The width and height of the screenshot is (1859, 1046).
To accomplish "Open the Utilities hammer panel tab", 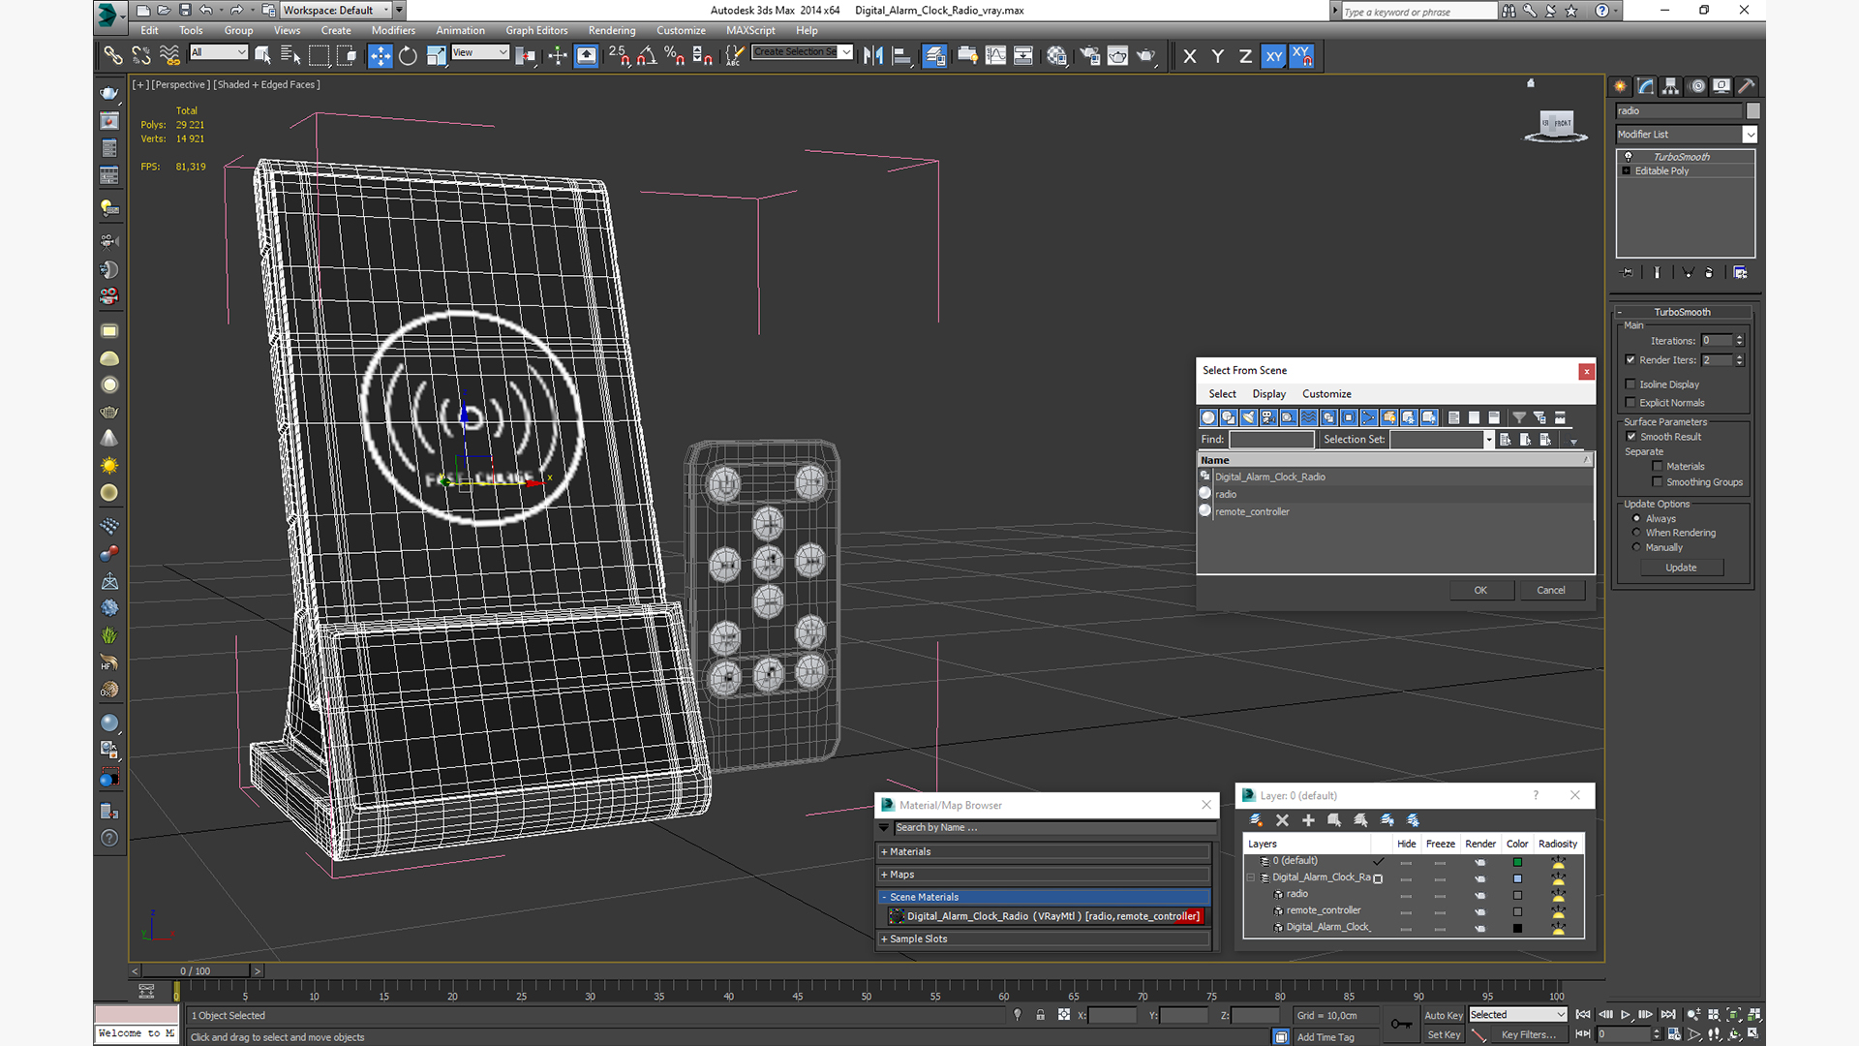I will 1747,86.
